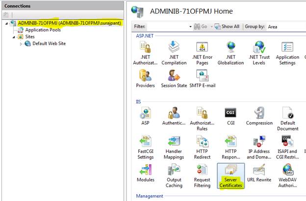This screenshot has width=306, height=201.
Task: Open WebDAV Authoring Rules feature
Action: 288,176
